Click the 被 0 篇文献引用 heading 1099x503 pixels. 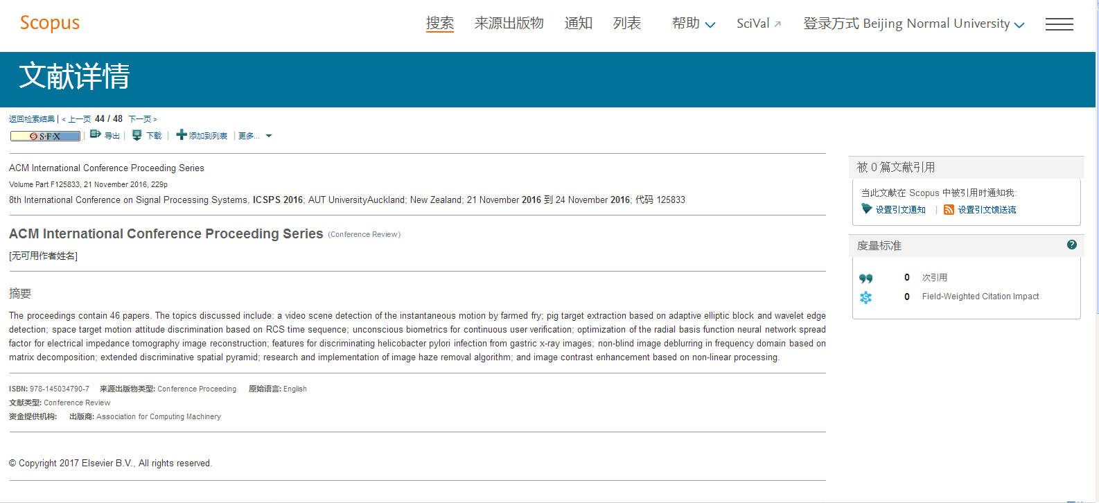(x=896, y=167)
